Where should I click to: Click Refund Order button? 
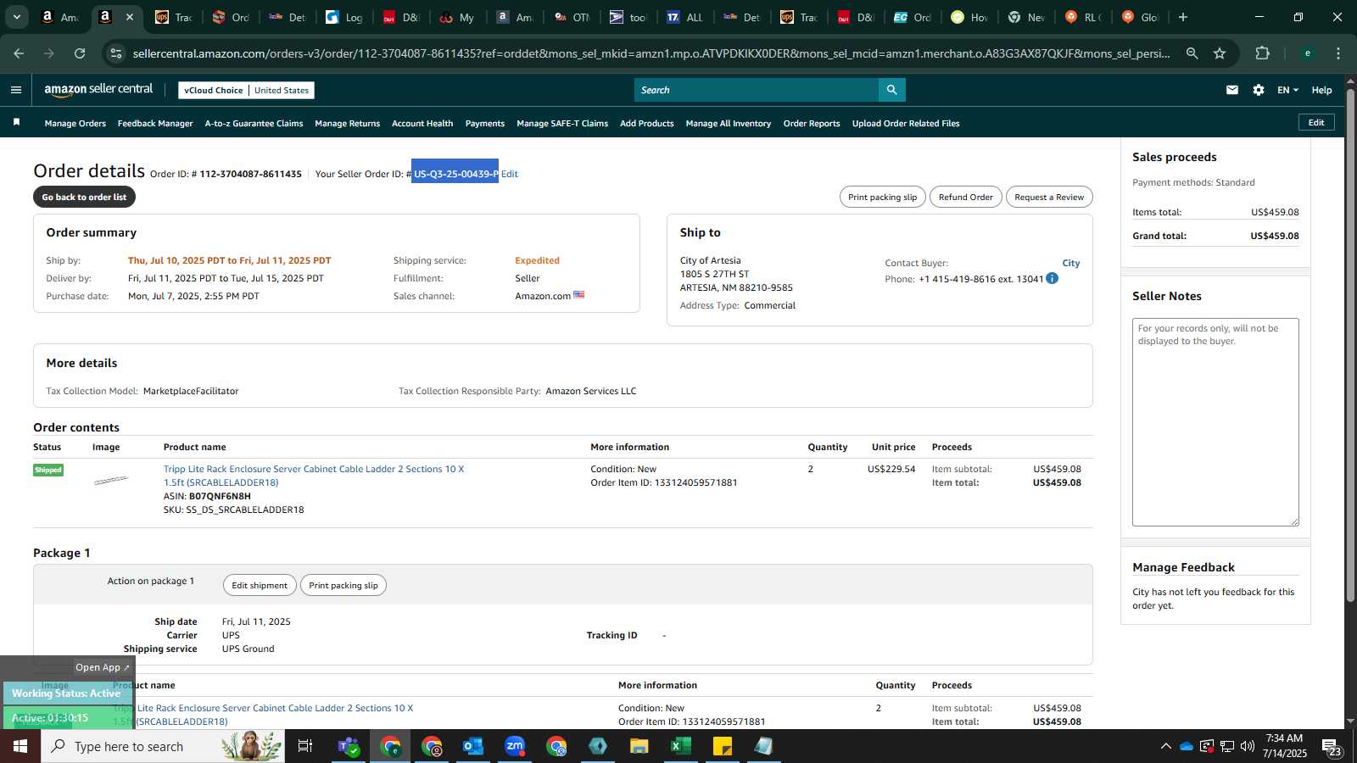point(965,197)
